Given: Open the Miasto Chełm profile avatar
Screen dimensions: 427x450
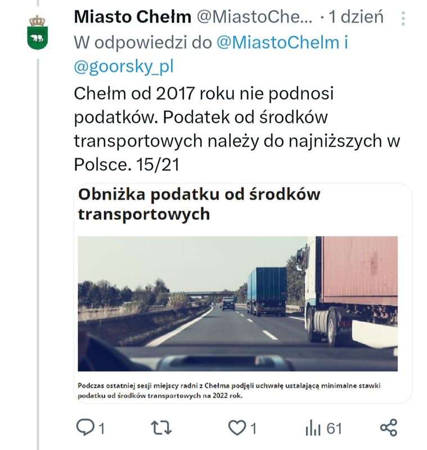Looking at the screenshot, I should pyautogui.click(x=38, y=32).
